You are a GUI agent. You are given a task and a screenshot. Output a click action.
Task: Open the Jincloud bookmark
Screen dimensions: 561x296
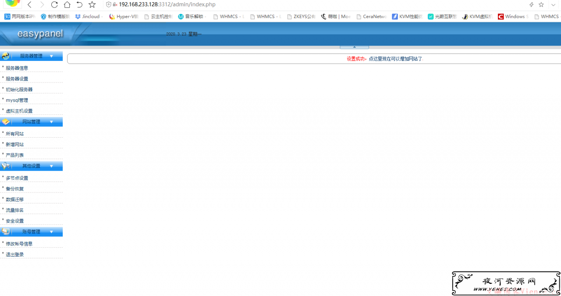89,17
